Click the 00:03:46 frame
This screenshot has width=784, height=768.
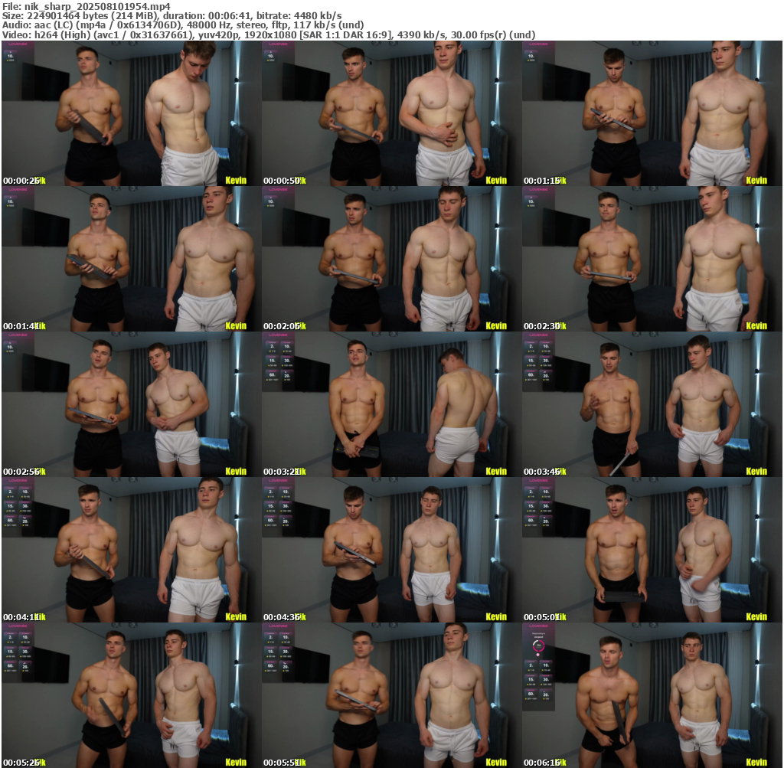pyautogui.click(x=651, y=404)
